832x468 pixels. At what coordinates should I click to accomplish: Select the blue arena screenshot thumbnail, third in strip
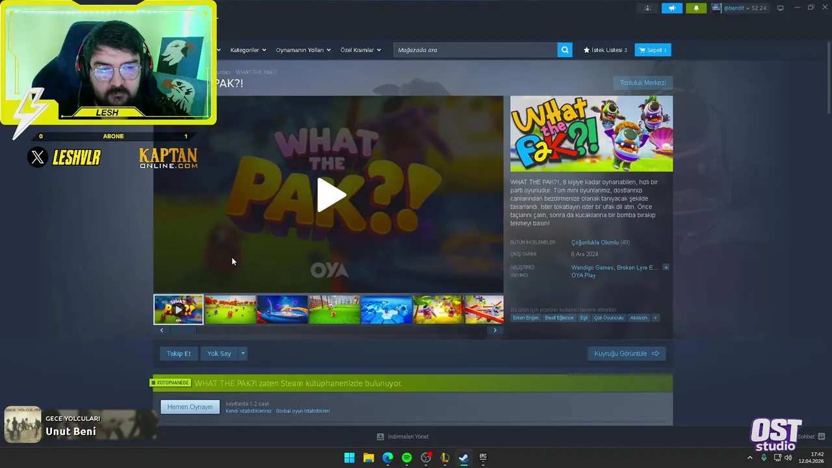pyautogui.click(x=282, y=309)
